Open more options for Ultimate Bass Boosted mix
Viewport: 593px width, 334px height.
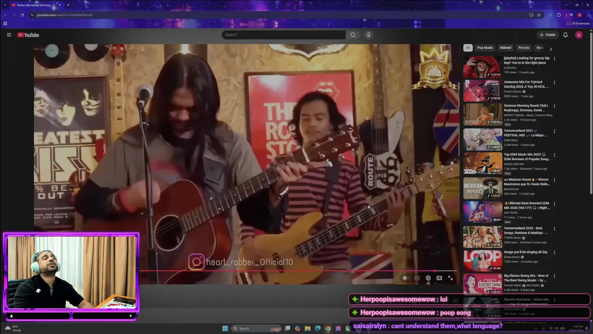554,204
